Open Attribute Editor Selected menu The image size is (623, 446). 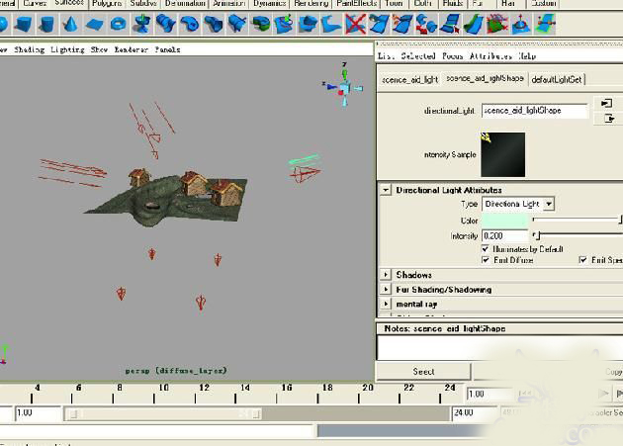pyautogui.click(x=418, y=56)
